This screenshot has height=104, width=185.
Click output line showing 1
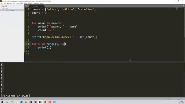click(1, 65)
